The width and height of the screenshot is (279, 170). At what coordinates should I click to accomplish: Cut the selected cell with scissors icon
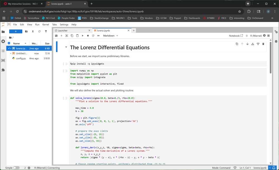(x=67, y=36)
